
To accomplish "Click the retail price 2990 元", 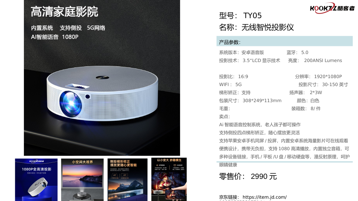I will [264, 177].
